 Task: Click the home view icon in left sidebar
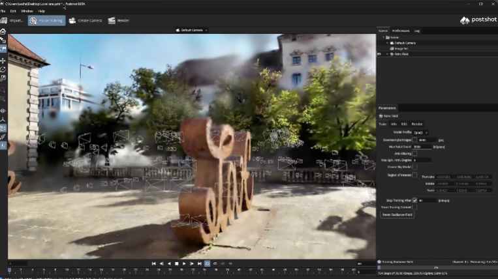point(3,31)
